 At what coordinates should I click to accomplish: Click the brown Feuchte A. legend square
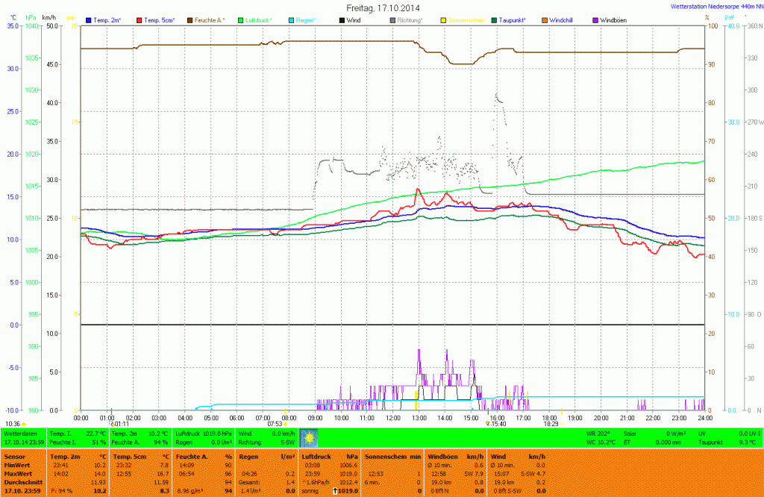[190, 20]
